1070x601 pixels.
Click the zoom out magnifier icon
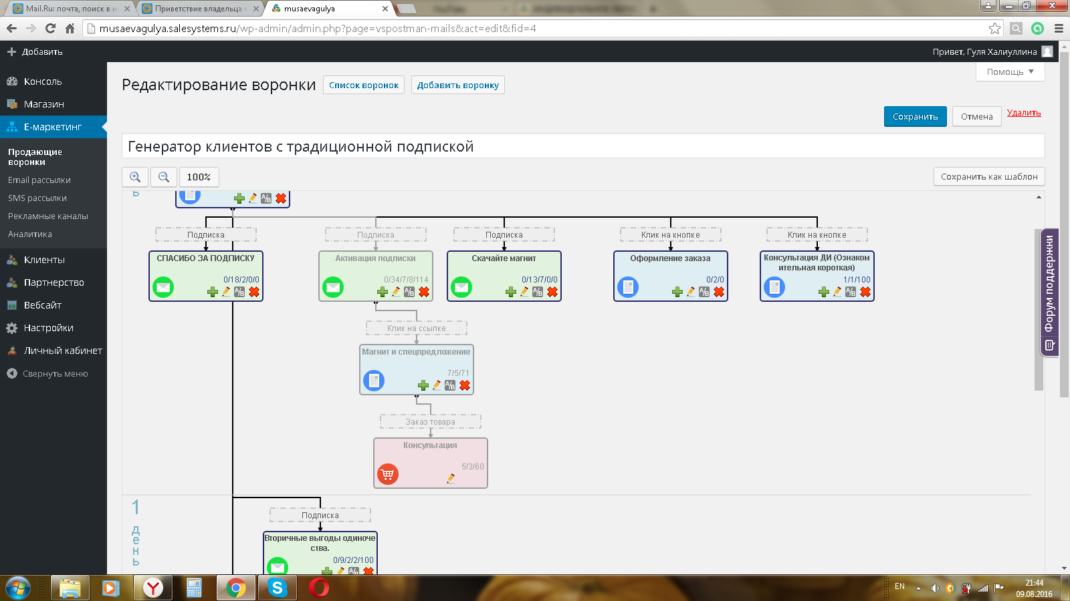(164, 177)
